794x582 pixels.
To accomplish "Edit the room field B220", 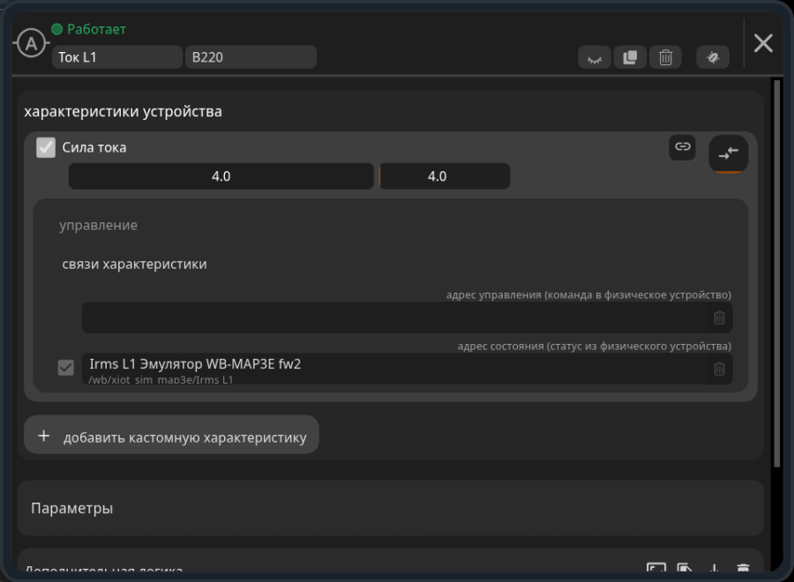I will pyautogui.click(x=251, y=57).
